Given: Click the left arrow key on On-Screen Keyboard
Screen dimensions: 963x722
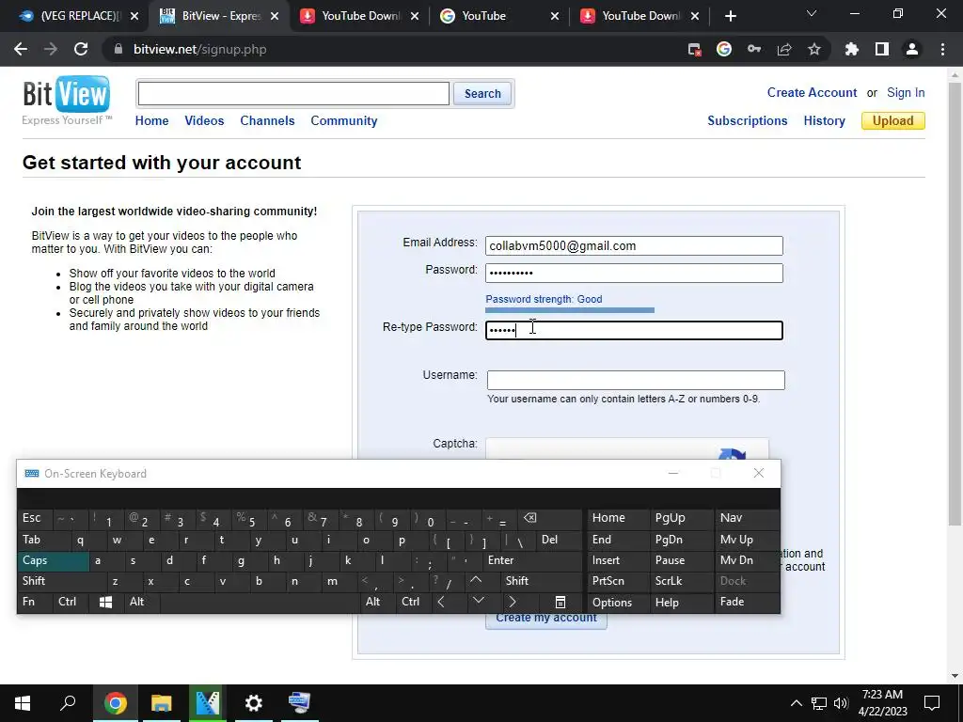Looking at the screenshot, I should coord(441,603).
